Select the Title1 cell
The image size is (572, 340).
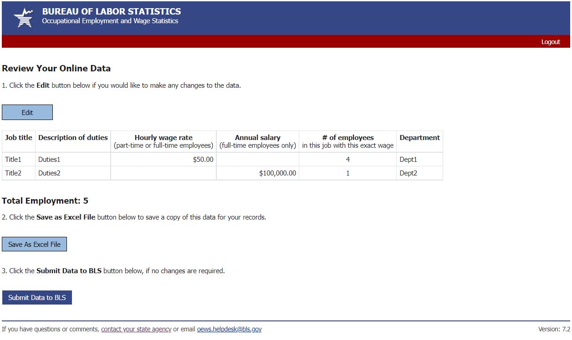(13, 160)
